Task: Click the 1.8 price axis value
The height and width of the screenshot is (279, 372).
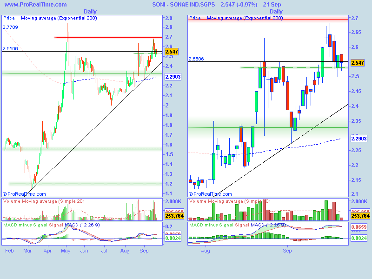Action: (x=169, y=125)
